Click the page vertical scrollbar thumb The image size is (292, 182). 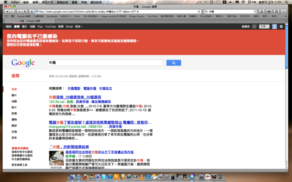(x=287, y=46)
